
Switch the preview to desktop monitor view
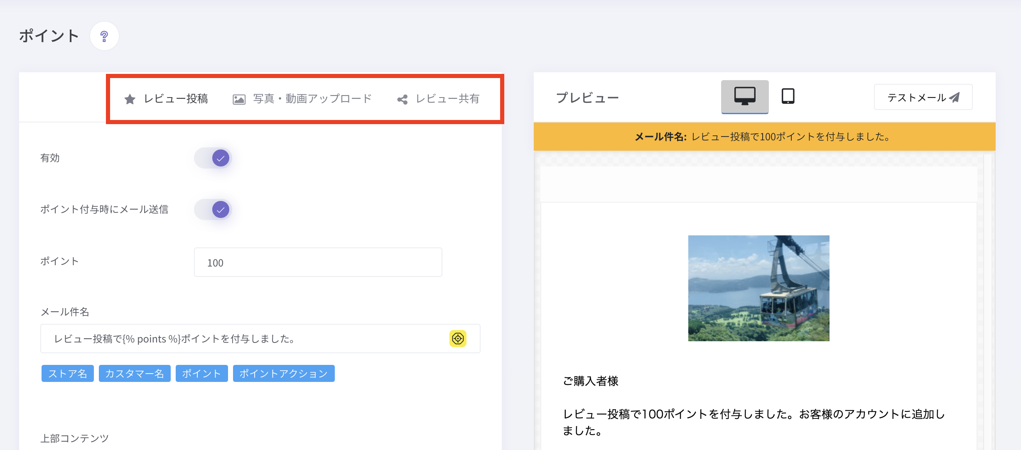[744, 96]
